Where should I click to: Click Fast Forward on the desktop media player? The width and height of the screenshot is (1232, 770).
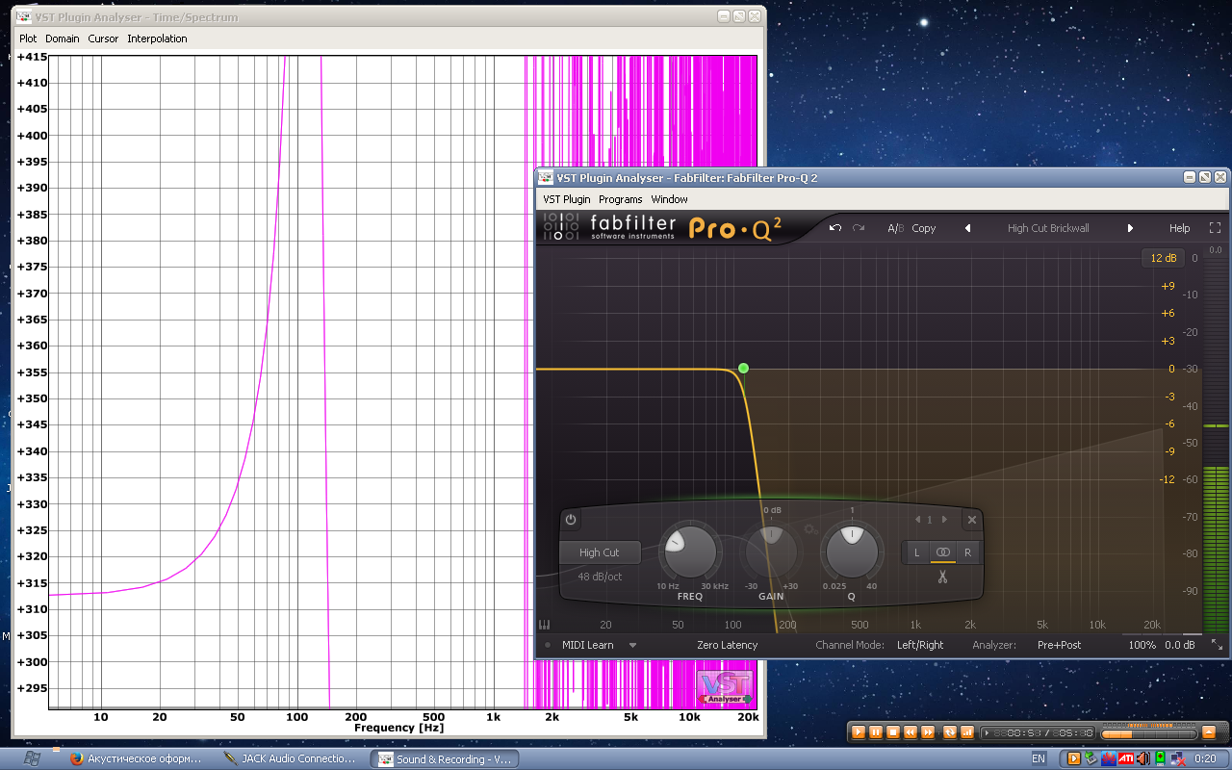(x=928, y=732)
